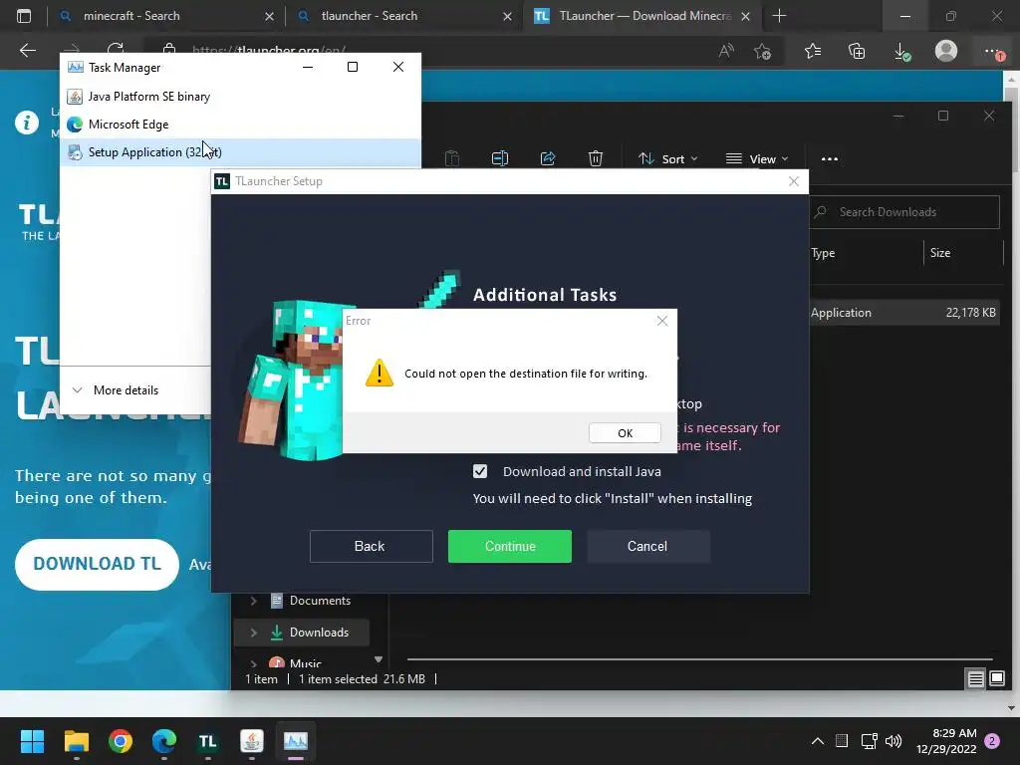The width and height of the screenshot is (1020, 765).
Task: Open Edge tab actions menu icon
Action: pyautogui.click(x=24, y=16)
